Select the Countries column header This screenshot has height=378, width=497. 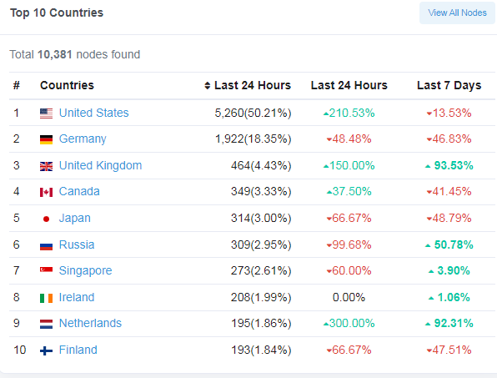(x=68, y=85)
